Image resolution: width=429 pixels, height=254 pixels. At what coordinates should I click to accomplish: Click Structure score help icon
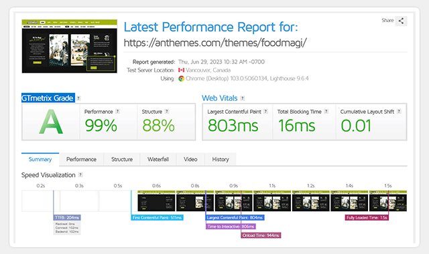coord(167,112)
